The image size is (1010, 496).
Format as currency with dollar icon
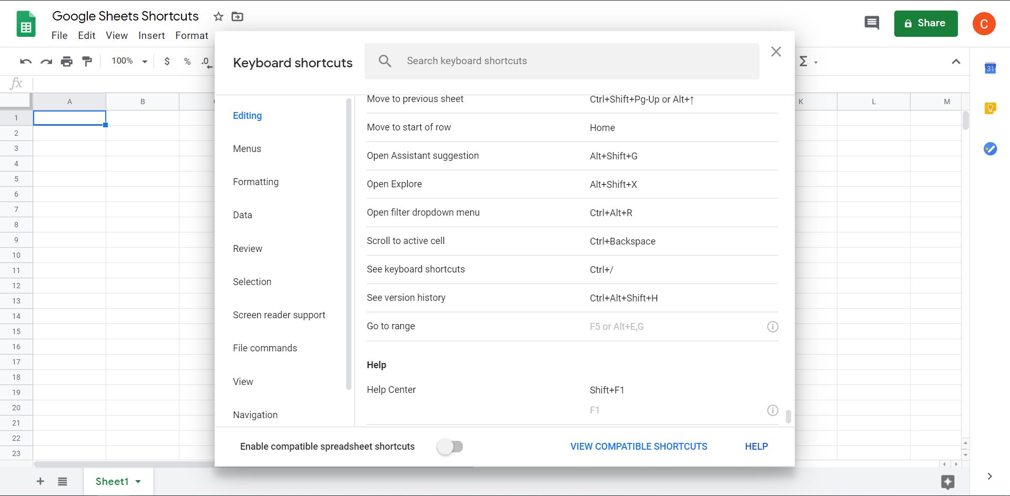167,62
